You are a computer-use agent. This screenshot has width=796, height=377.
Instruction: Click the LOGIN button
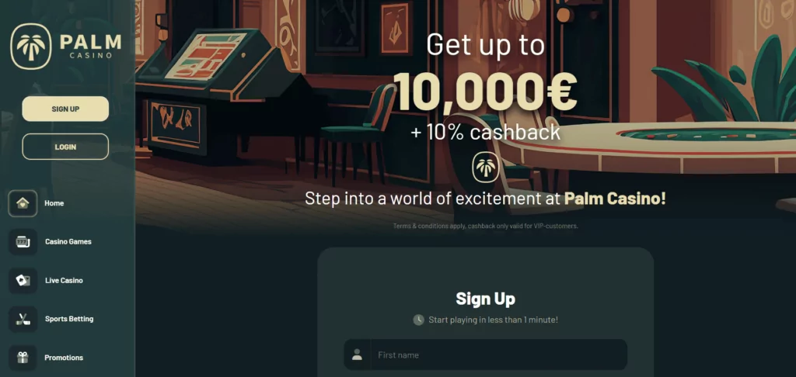click(65, 147)
